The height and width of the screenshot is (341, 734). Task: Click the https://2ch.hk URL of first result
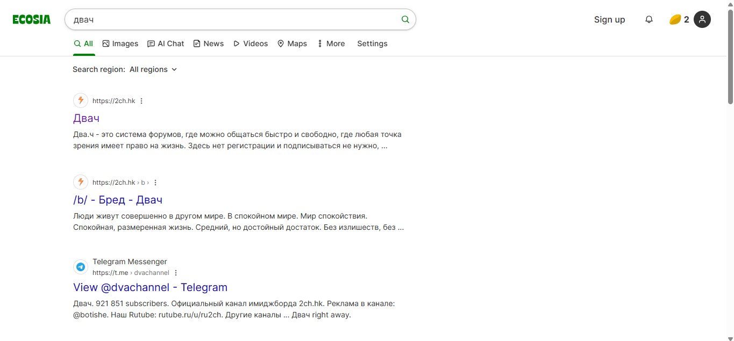click(x=114, y=101)
